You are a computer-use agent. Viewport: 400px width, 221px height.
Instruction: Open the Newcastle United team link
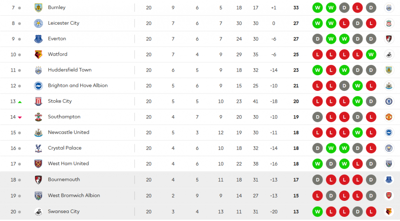coord(69,132)
